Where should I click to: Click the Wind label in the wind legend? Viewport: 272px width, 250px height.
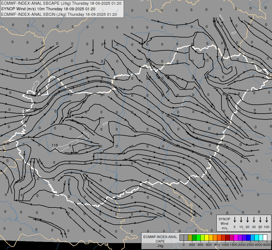[x=224, y=223]
